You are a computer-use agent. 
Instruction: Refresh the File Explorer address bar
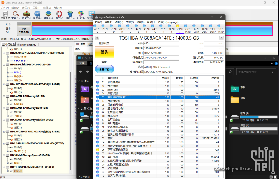pos(230,71)
